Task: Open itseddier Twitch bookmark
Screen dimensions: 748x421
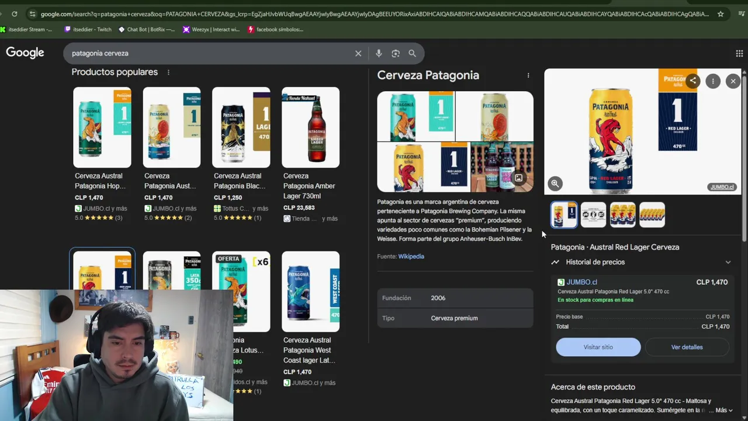Action: (88, 29)
